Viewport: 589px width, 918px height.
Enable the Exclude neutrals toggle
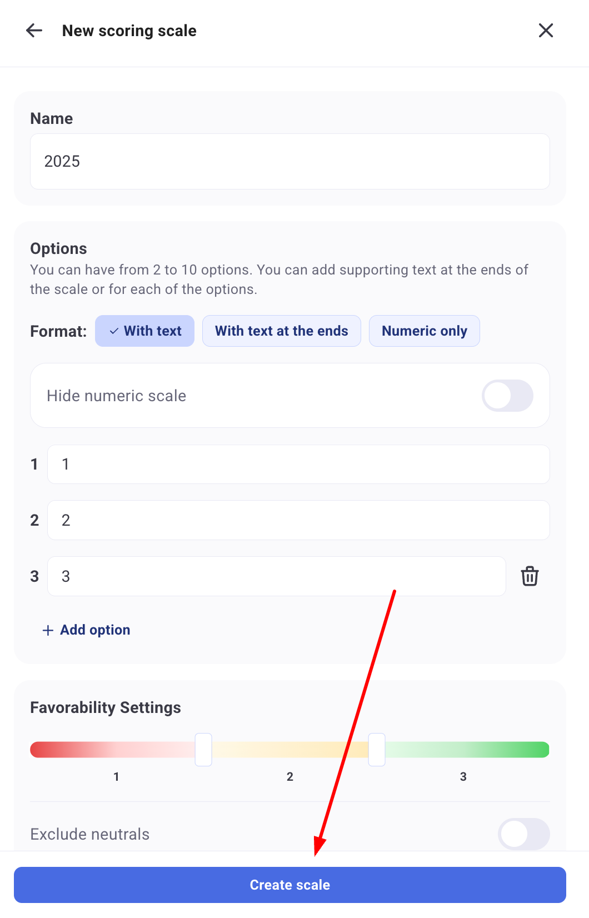[523, 834]
